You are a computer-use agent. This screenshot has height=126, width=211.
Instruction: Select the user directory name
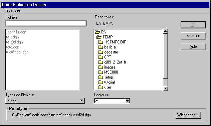click(x=108, y=87)
